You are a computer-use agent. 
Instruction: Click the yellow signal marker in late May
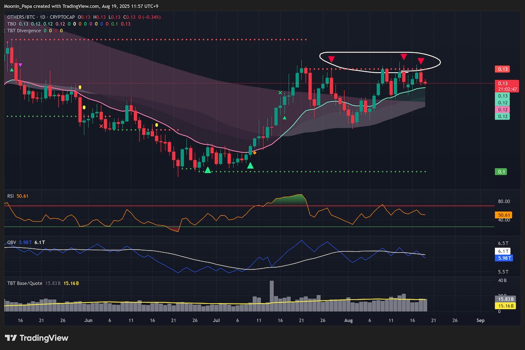pos(80,87)
